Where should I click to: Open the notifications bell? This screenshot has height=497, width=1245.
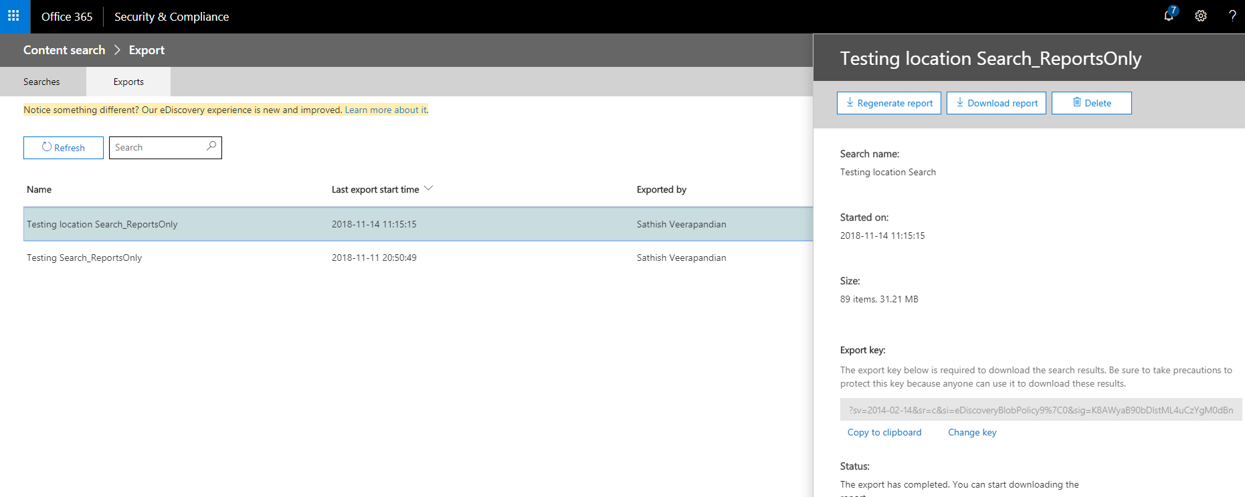1169,16
